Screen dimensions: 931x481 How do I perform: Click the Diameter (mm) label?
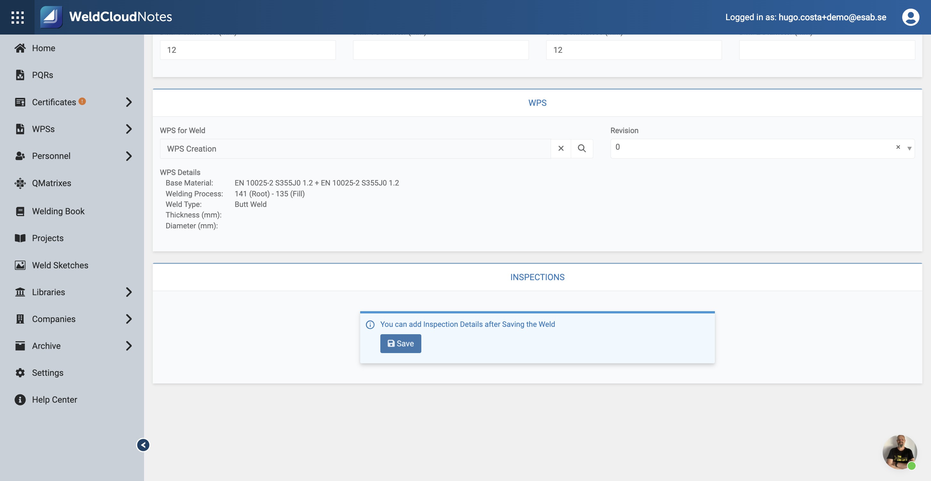click(191, 226)
